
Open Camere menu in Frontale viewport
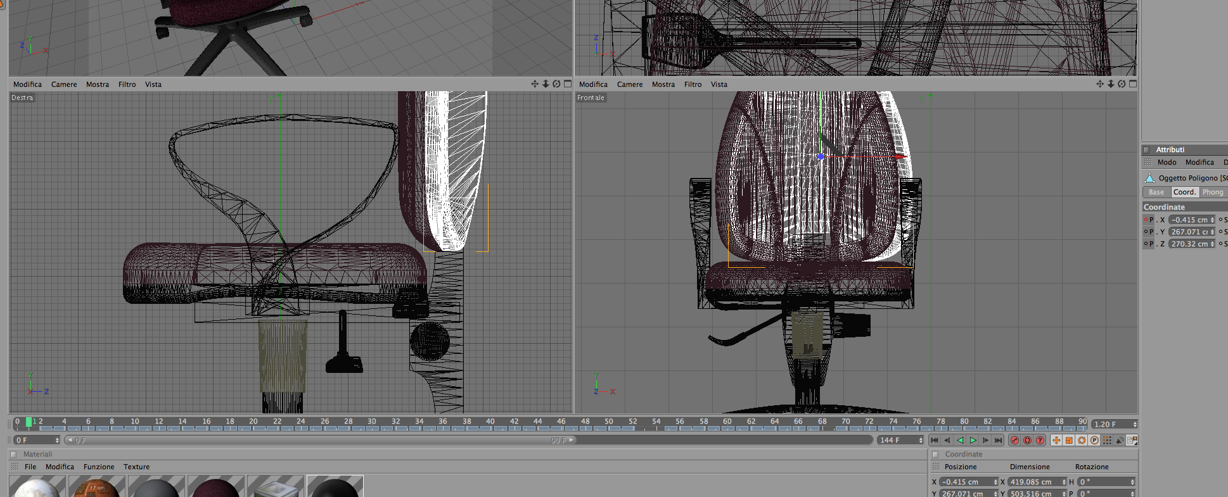630,84
